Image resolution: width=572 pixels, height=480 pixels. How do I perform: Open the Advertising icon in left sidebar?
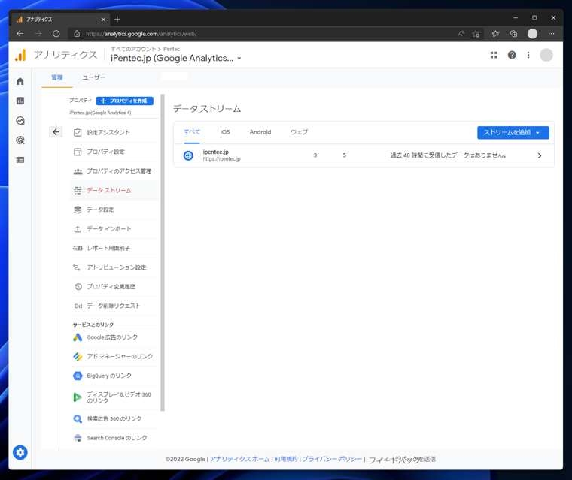tap(20, 140)
